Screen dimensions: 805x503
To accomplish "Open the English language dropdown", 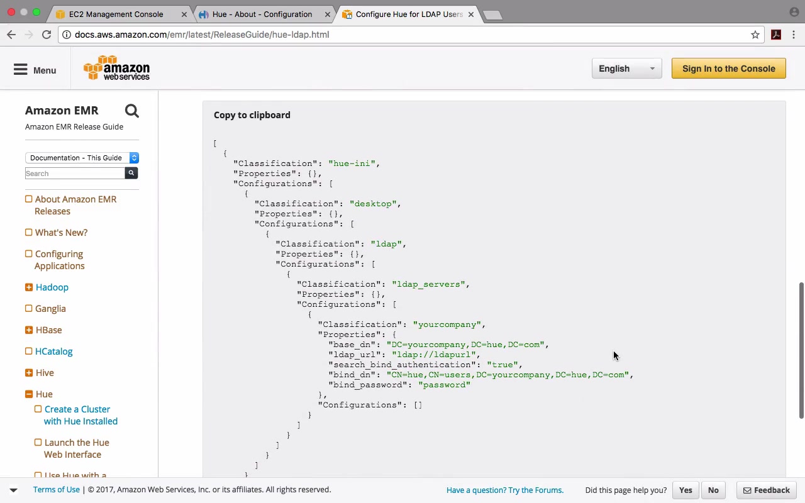I will 626,69.
